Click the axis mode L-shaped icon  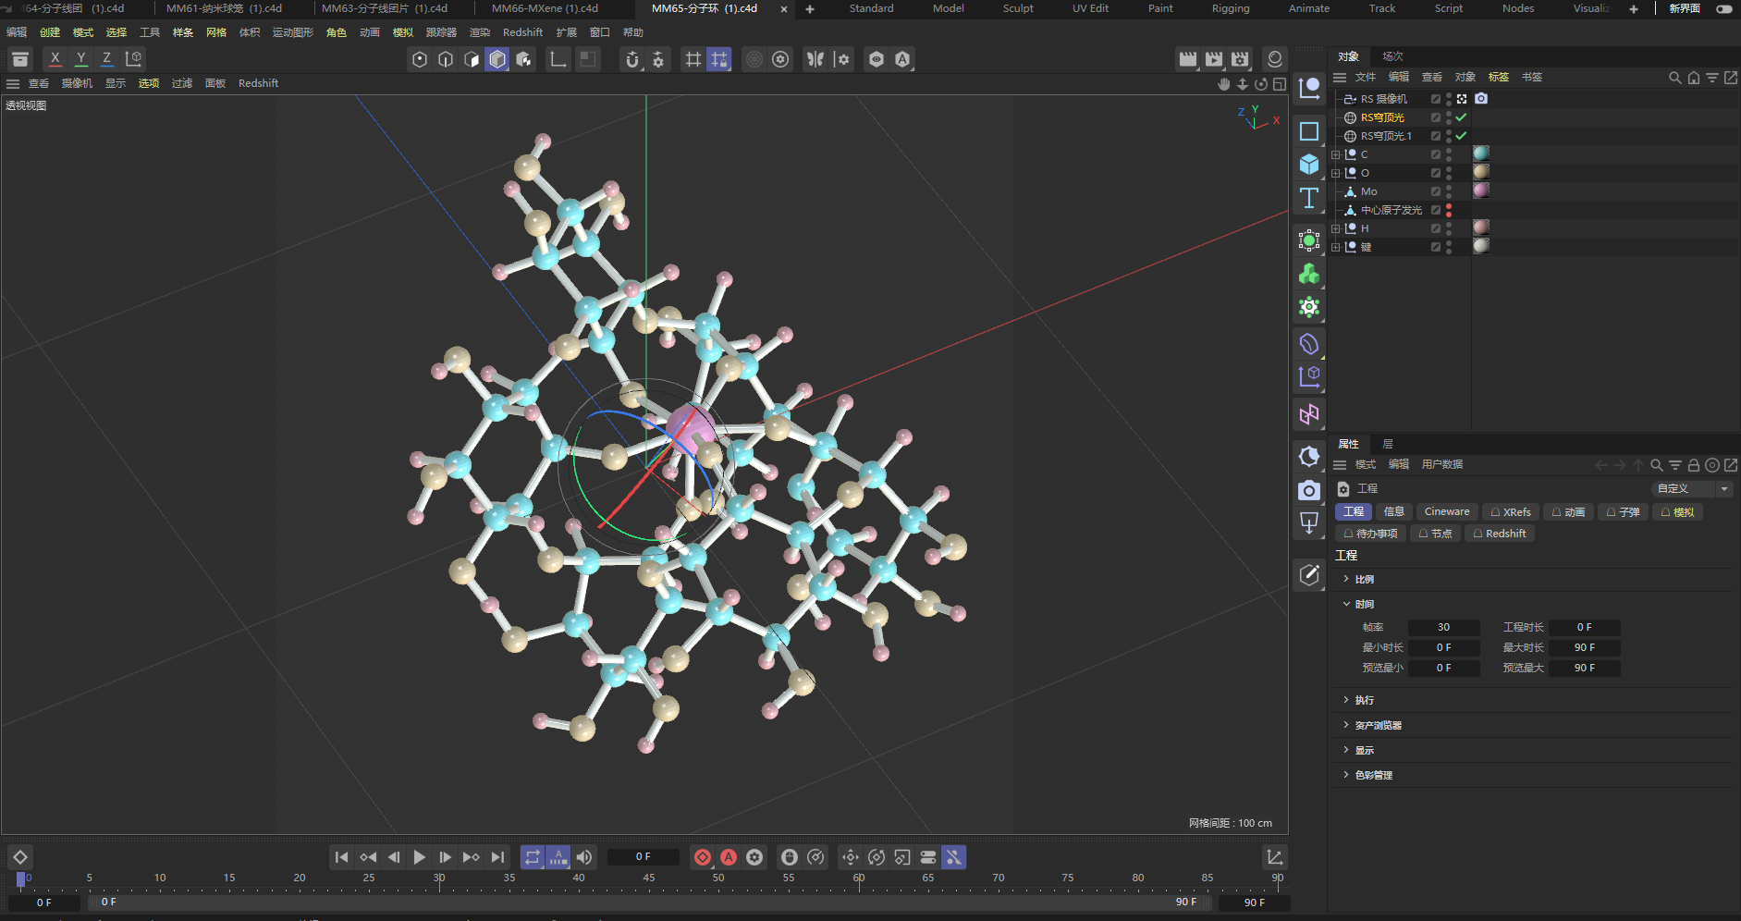[558, 59]
